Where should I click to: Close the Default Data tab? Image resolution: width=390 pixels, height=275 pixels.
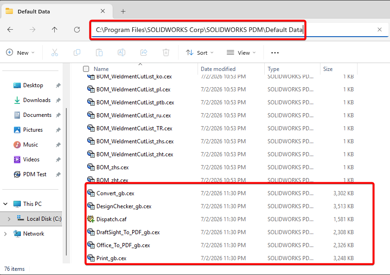[103, 11]
